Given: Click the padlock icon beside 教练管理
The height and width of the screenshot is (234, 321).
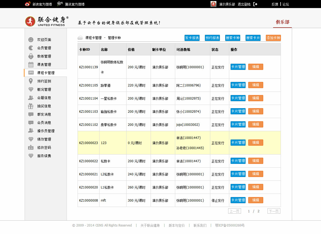Looking at the screenshot, I should 31,56.
